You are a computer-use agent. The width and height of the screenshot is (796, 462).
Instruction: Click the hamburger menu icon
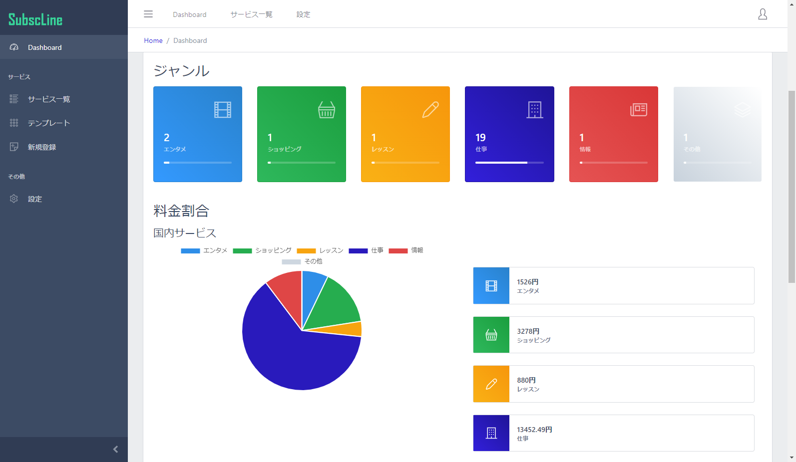pyautogui.click(x=148, y=14)
